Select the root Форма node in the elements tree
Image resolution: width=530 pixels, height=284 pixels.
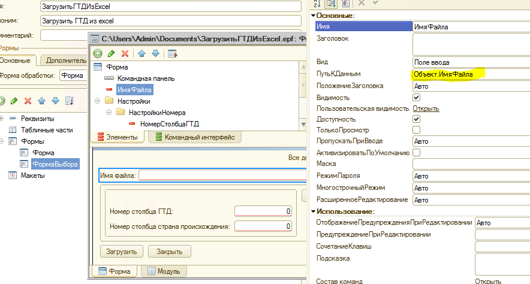[x=117, y=67]
